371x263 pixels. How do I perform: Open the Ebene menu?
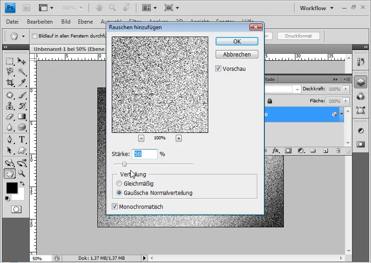pyautogui.click(x=85, y=22)
